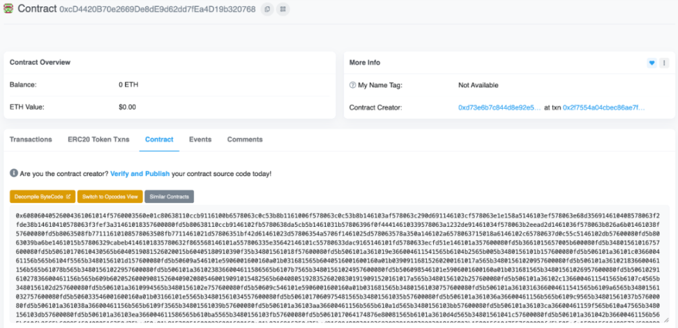
Task: View the Events tab
Action: [200, 140]
